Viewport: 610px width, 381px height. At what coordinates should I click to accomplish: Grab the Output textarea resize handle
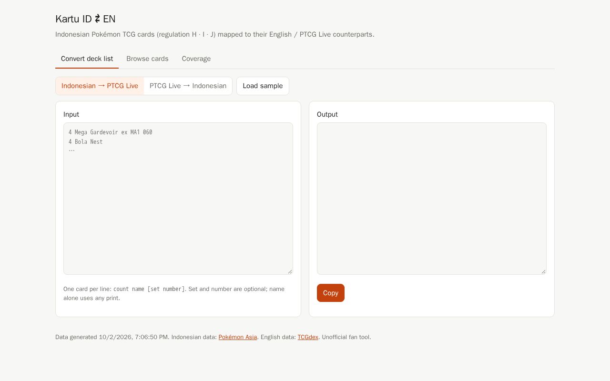[543, 271]
